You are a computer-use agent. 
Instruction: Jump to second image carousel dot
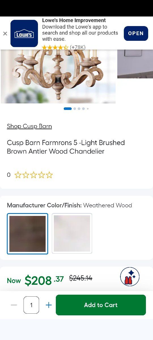(x=75, y=109)
